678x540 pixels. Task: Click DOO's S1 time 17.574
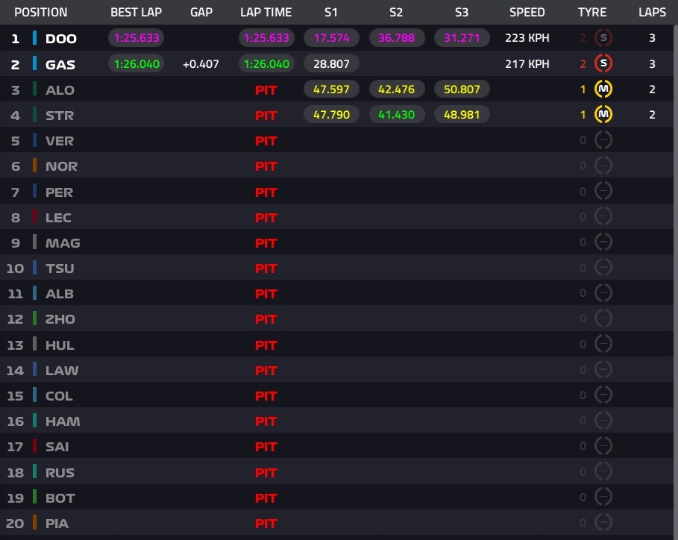coord(332,37)
